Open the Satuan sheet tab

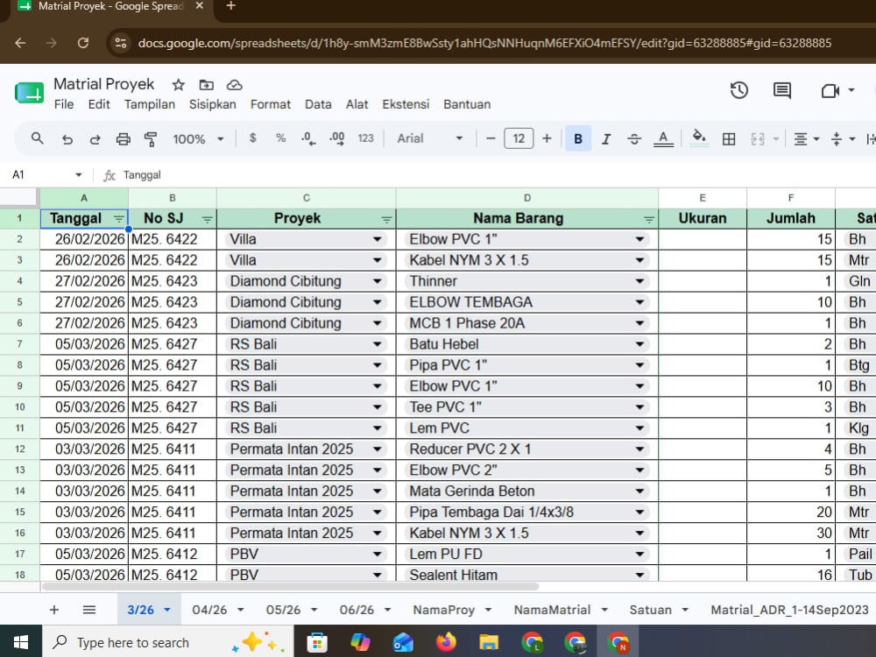click(x=650, y=610)
